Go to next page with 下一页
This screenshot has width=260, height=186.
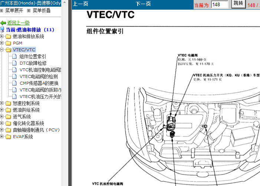click(x=143, y=4)
